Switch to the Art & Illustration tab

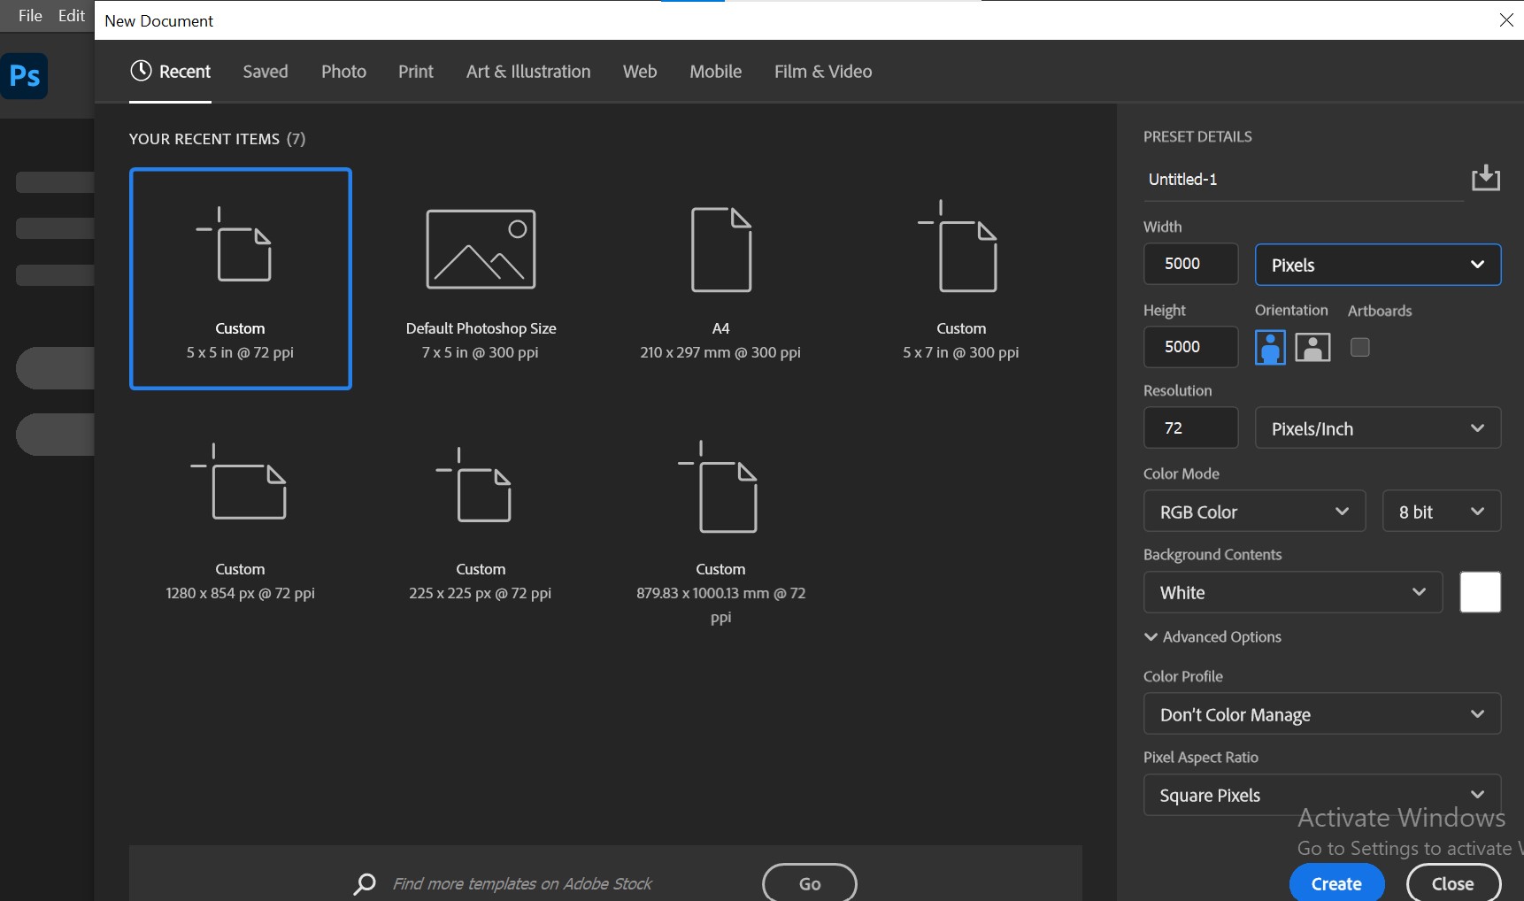tap(528, 72)
